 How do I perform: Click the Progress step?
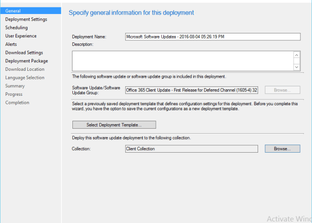click(x=14, y=94)
